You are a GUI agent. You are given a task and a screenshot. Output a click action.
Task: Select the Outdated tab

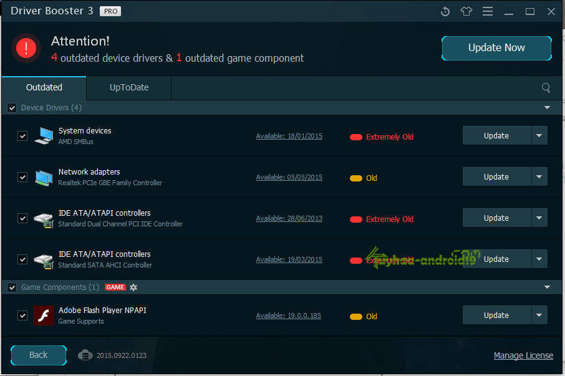pos(44,88)
